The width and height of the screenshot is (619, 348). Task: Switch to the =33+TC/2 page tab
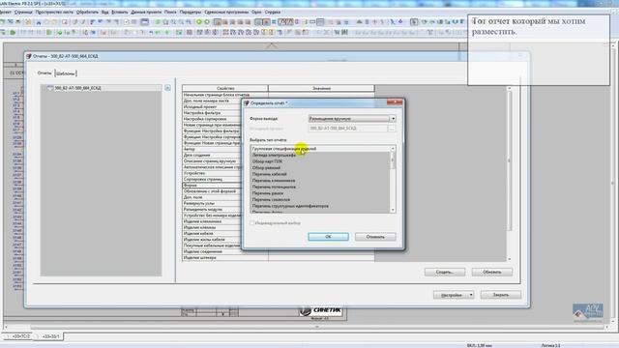(17, 336)
